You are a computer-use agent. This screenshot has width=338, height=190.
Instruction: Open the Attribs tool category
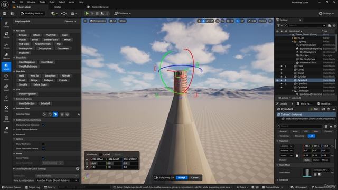6,119
